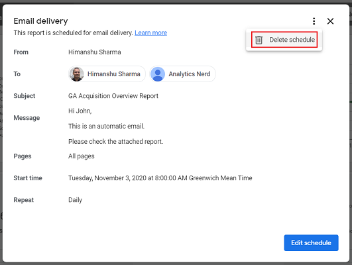
Task: Click the sender name Himanshu Sharma
Action: 95,52
